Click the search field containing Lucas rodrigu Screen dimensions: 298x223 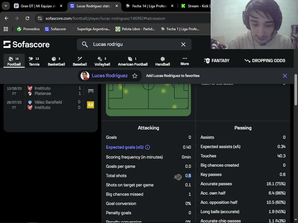(134, 44)
